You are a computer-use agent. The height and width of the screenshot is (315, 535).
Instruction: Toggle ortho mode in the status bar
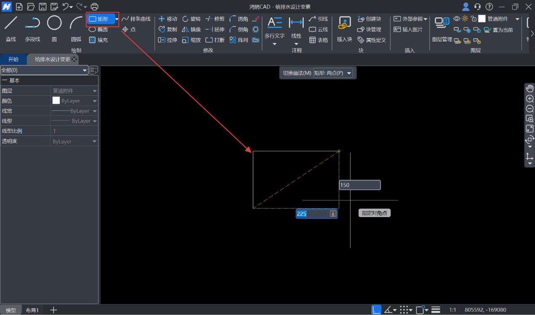[x=376, y=310]
